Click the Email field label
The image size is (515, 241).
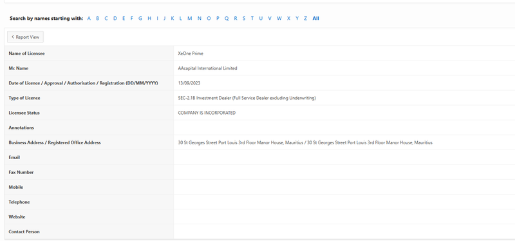pos(14,157)
